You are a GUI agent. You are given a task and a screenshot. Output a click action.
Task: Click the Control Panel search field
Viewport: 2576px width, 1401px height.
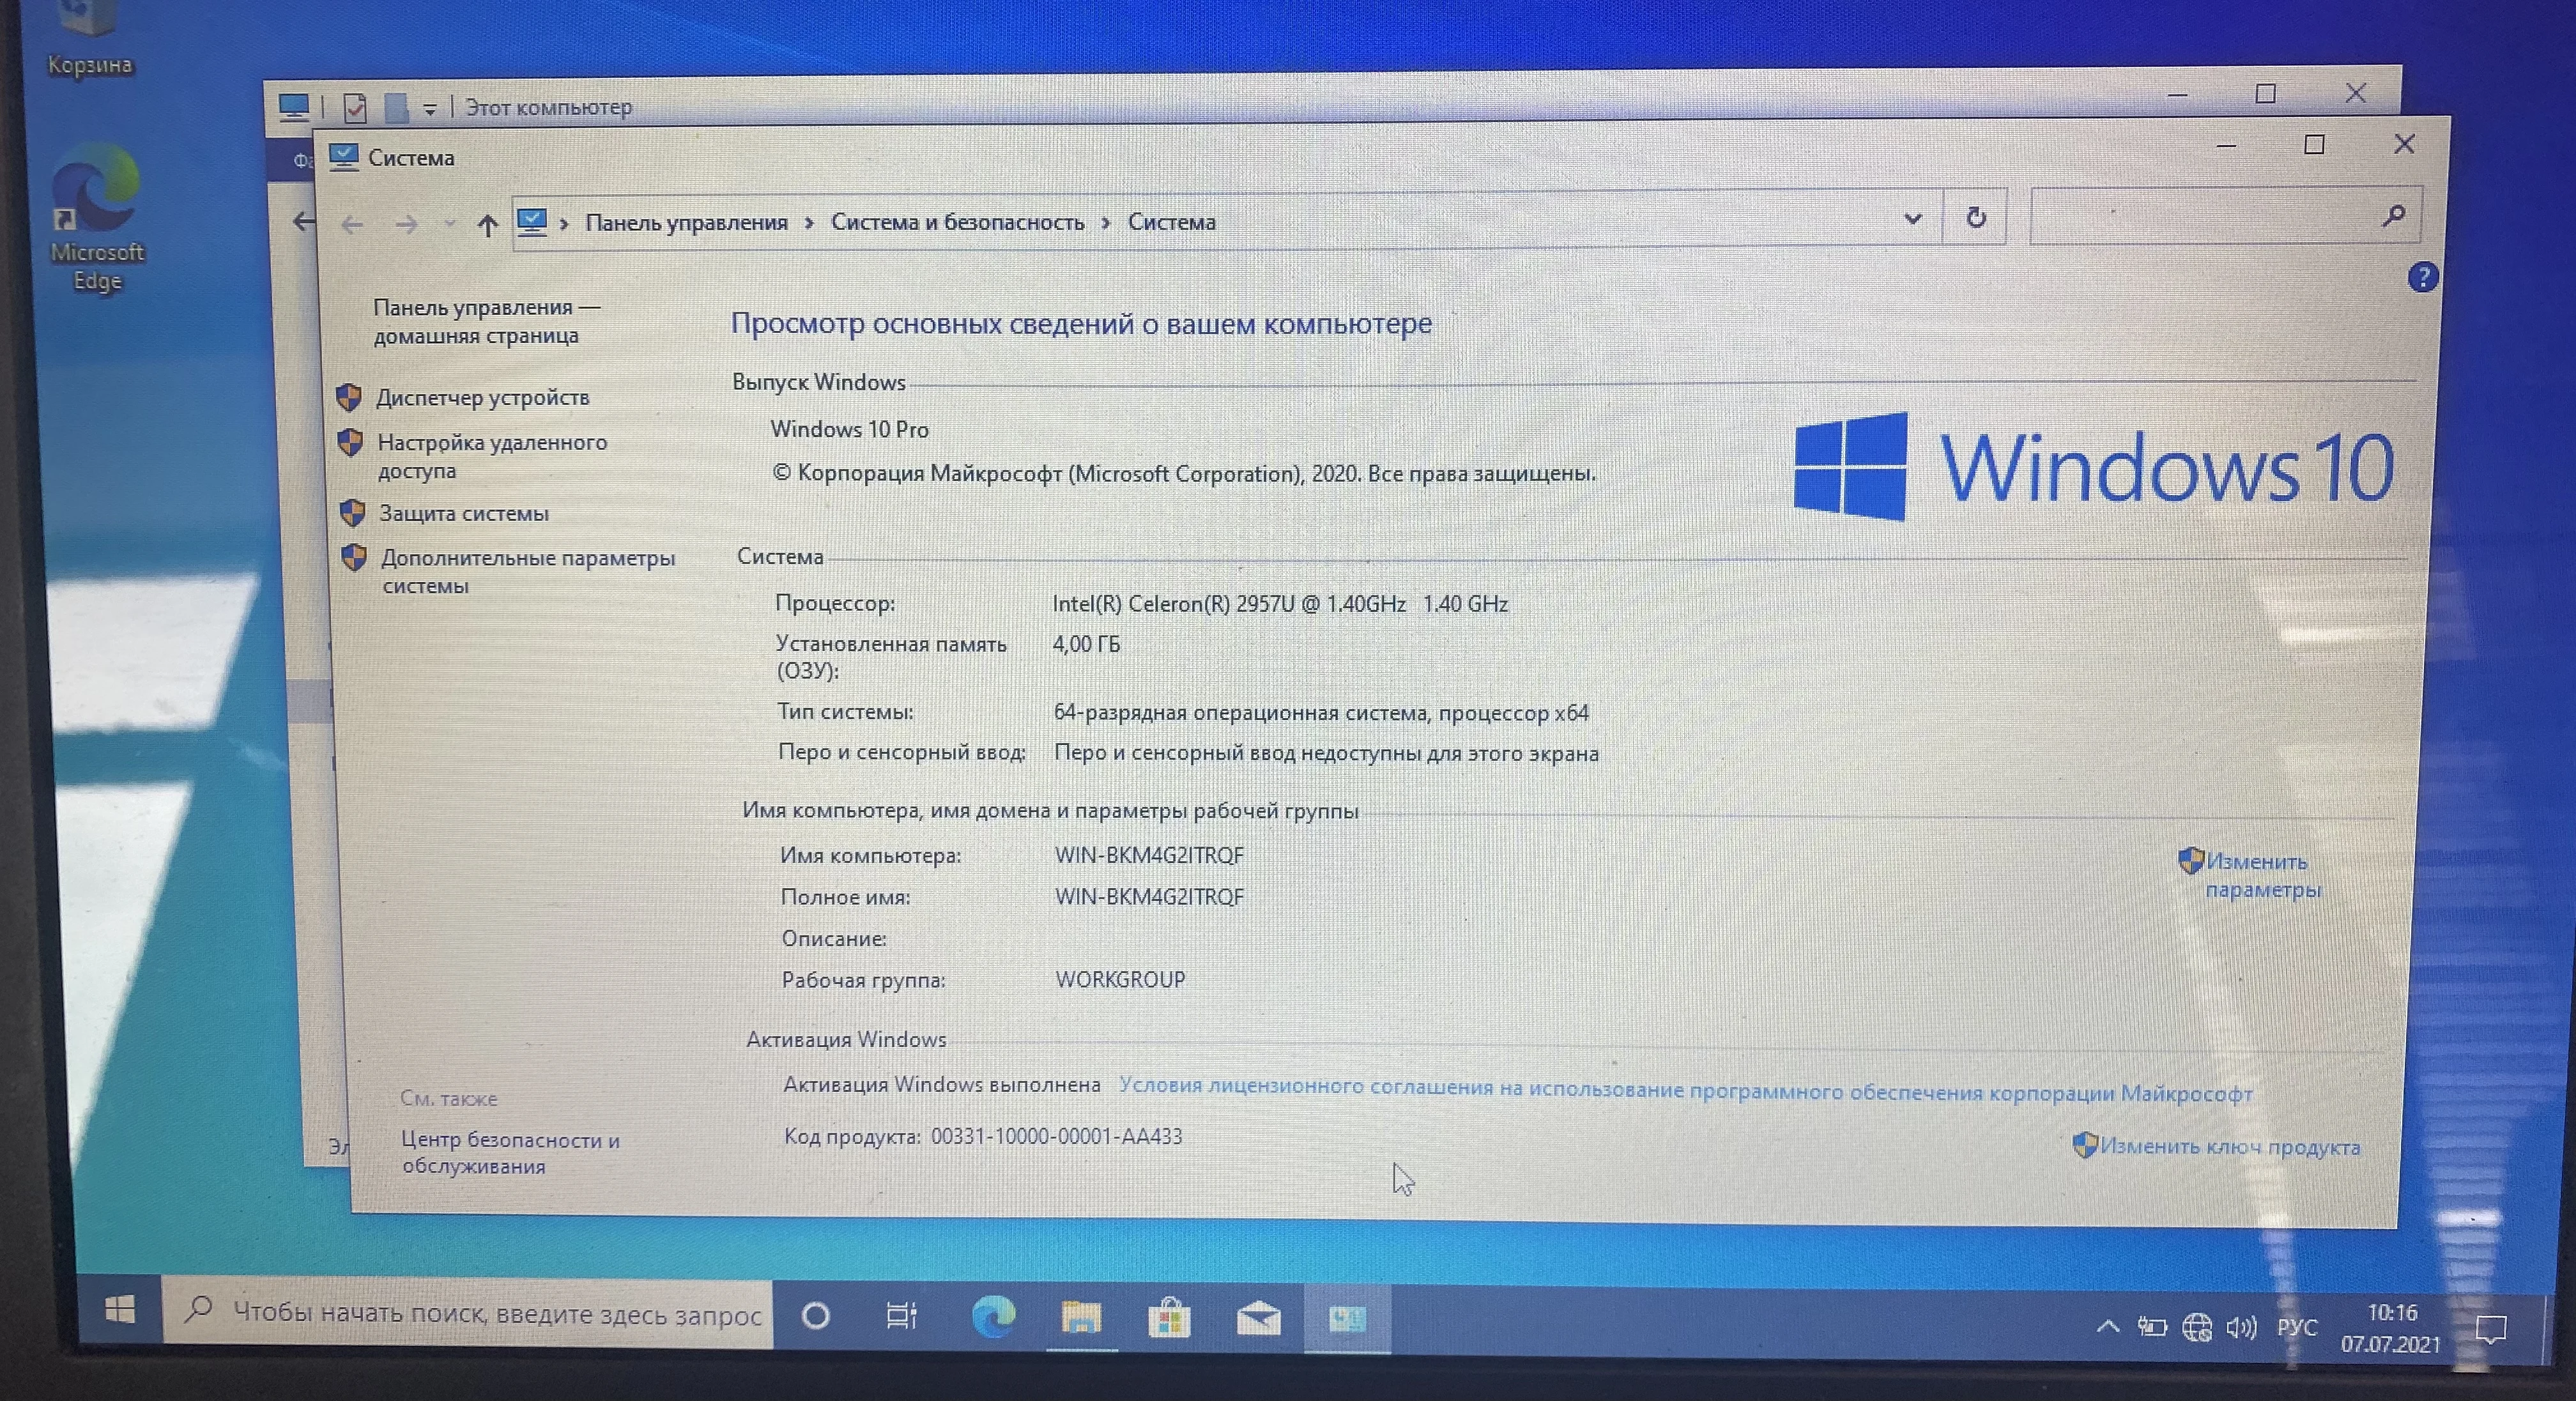(x=2200, y=216)
